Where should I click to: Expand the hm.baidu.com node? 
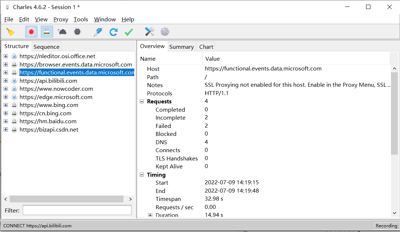pos(6,121)
